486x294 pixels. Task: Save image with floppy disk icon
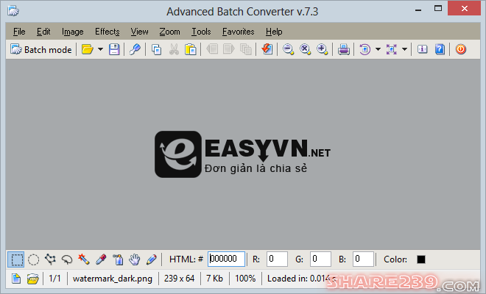pos(114,49)
